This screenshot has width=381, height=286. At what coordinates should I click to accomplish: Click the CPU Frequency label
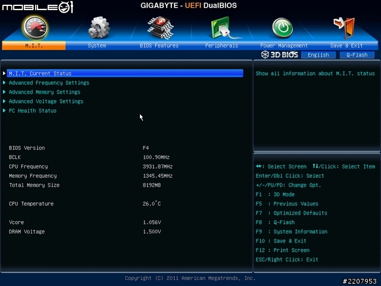(x=28, y=167)
